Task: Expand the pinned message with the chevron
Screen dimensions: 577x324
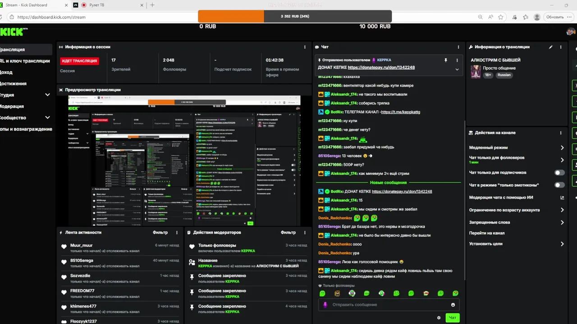Action: [x=457, y=69]
